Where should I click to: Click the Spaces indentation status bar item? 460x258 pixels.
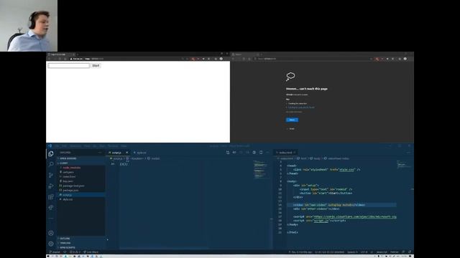[352, 252]
